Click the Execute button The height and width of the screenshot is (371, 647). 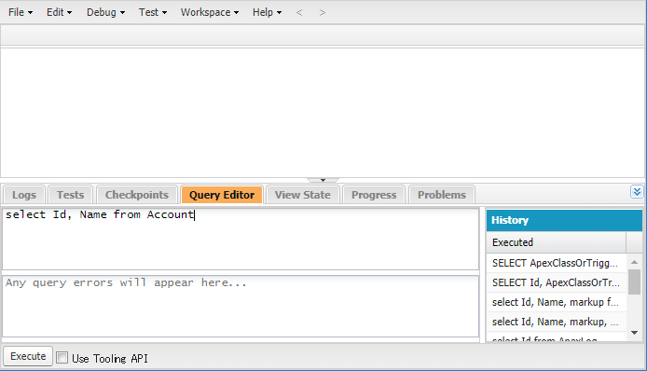point(28,356)
